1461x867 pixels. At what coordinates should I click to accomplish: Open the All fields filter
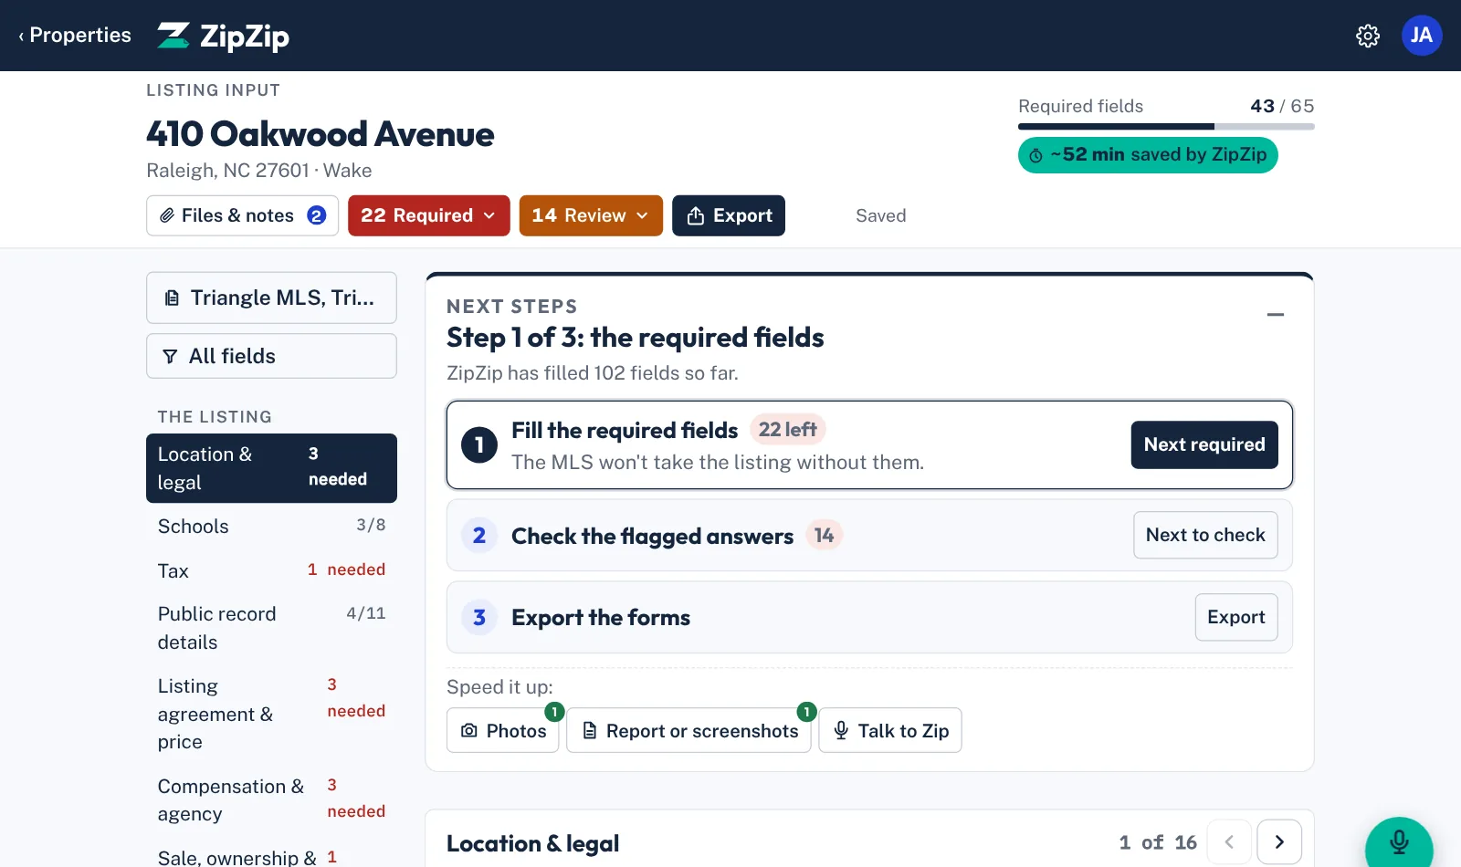point(271,356)
